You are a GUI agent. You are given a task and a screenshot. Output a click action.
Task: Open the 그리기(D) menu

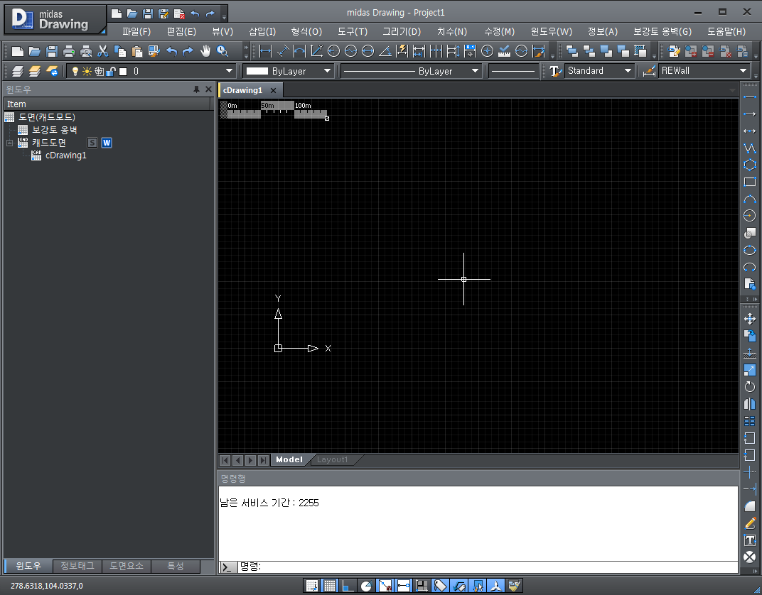point(402,31)
